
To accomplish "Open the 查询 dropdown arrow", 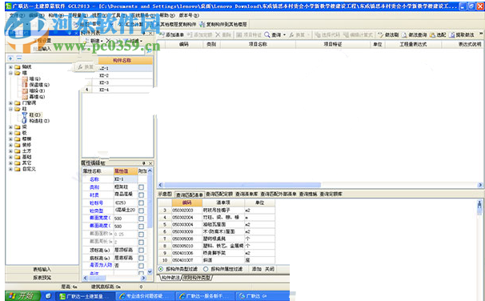I will pos(284,35).
